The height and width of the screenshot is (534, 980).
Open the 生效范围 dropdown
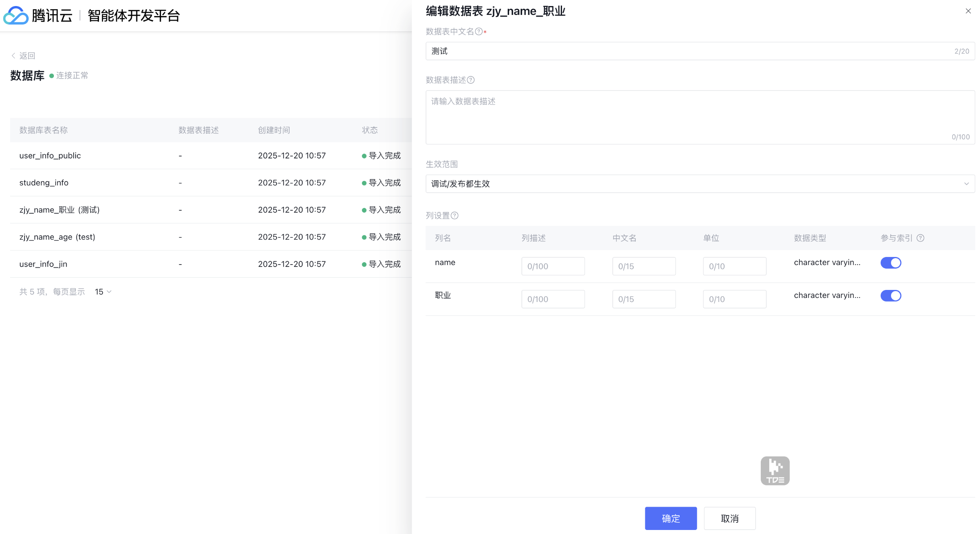tap(700, 184)
